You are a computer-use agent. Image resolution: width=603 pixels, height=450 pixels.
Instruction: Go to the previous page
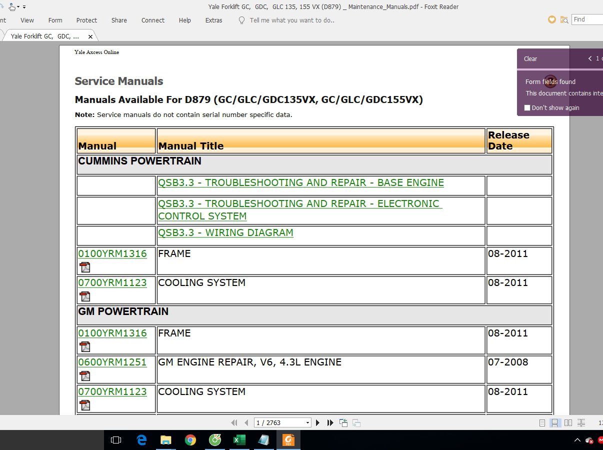pos(246,423)
